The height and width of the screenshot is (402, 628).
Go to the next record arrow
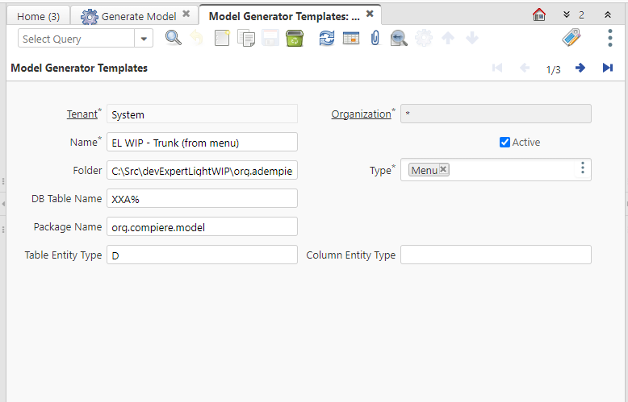[x=580, y=68]
